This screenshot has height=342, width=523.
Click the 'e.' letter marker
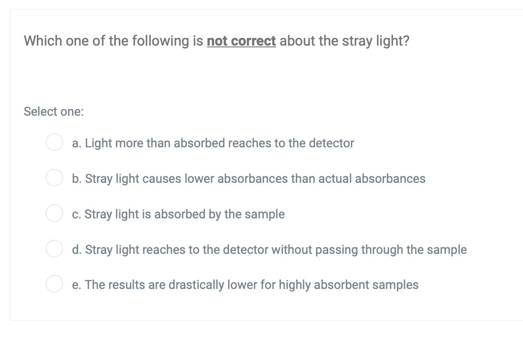[x=76, y=285]
